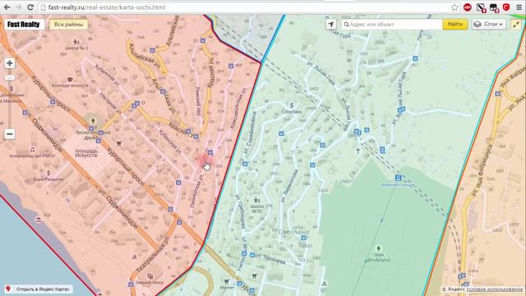Open the "Открыть в Яндекс.Картах" link
The height and width of the screenshot is (296, 526).
(39, 289)
